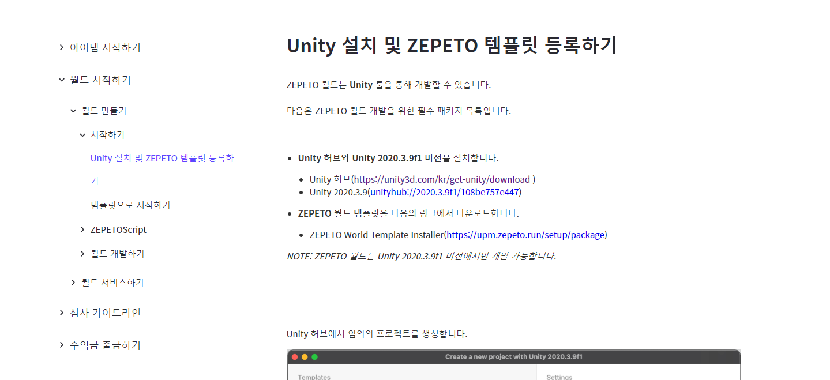Collapse the 월드 시작하기 chevron
The height and width of the screenshot is (380, 830).
click(62, 80)
